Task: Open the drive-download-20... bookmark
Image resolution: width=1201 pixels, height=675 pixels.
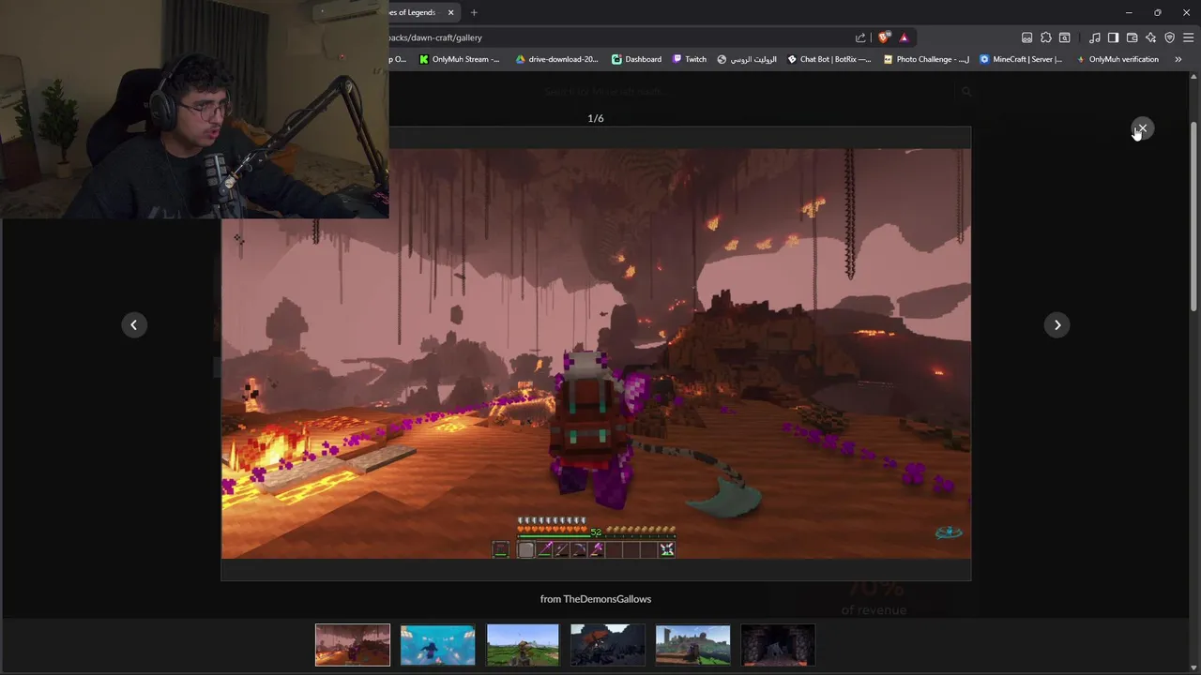Action: (556, 59)
